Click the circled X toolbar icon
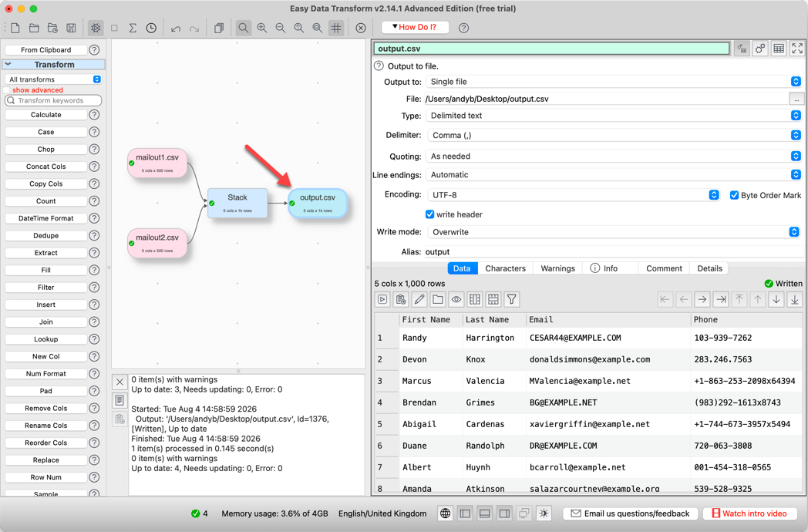808x532 pixels. coord(361,28)
